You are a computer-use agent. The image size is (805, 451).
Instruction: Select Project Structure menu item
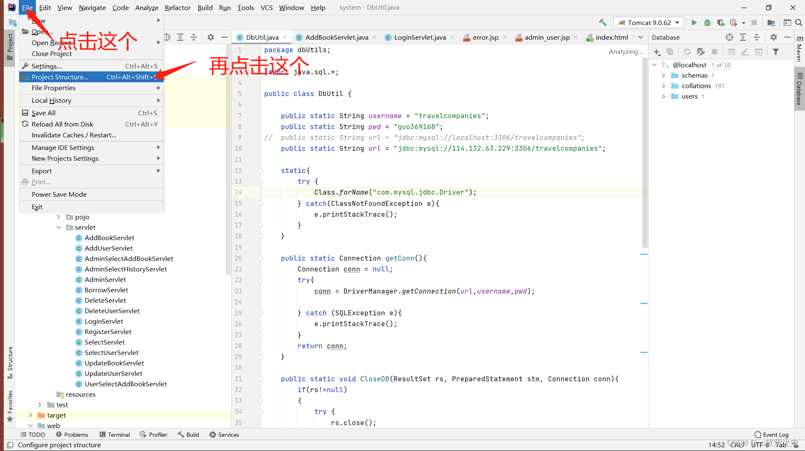pos(60,77)
